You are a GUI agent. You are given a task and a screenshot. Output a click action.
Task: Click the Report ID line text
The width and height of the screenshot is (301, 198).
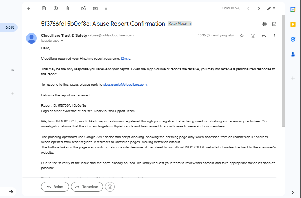64,106
